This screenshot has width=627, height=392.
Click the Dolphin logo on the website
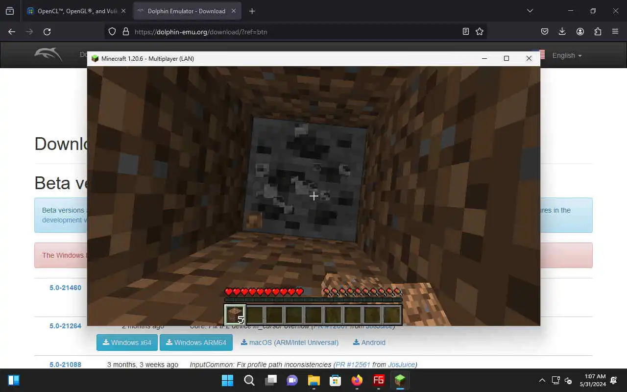[x=48, y=54]
